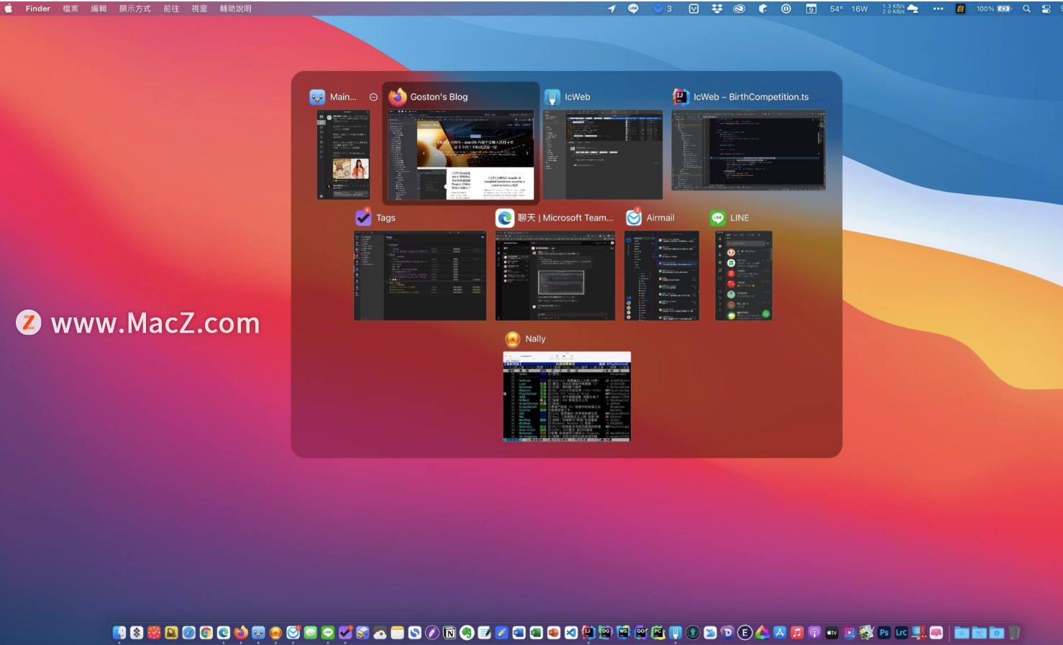Switch to the Nally terminal window thumbnail
Screen dimensions: 1063x645
(567, 396)
